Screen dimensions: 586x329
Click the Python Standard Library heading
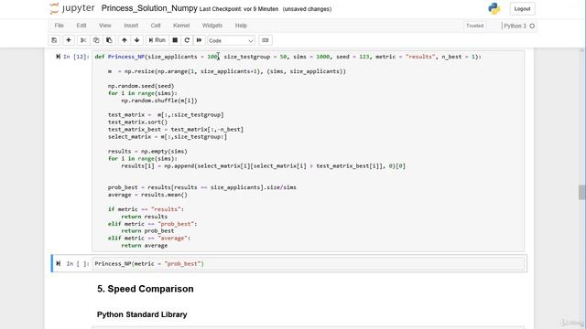click(142, 314)
